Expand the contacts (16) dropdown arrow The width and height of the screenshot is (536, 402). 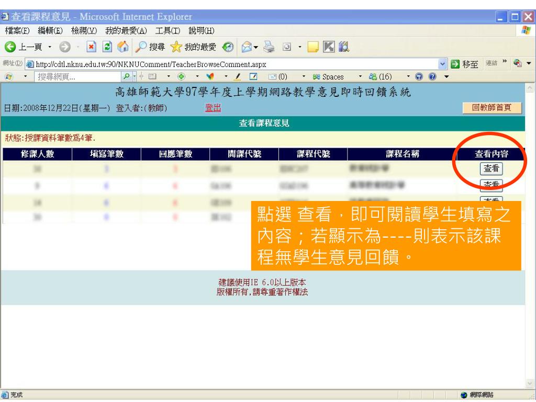408,76
